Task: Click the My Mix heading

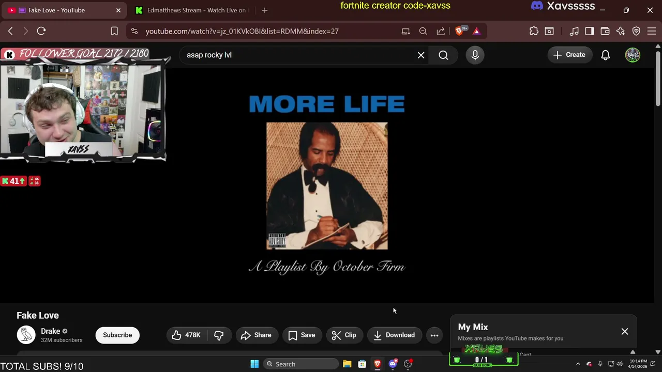Action: (473, 327)
